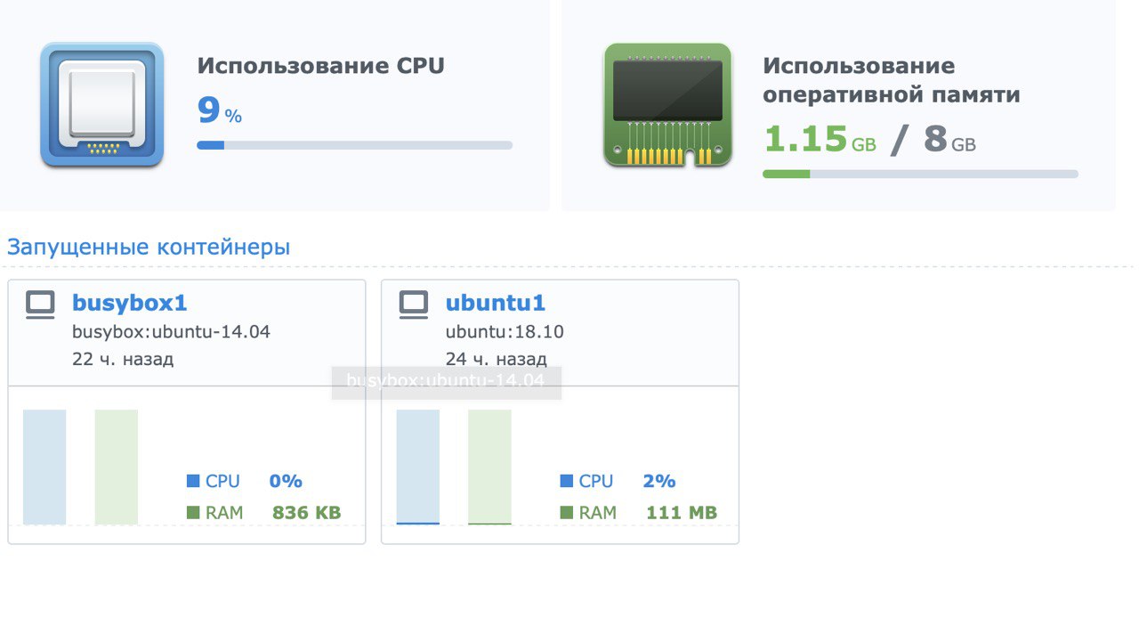Click the monitor icon beside ubuntu1
1139x634 pixels.
414,305
